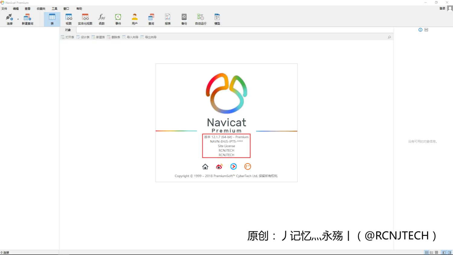Screen dimensions: 453x255
Task: Select the 函数 (Function) toolbar icon
Action: click(x=102, y=19)
